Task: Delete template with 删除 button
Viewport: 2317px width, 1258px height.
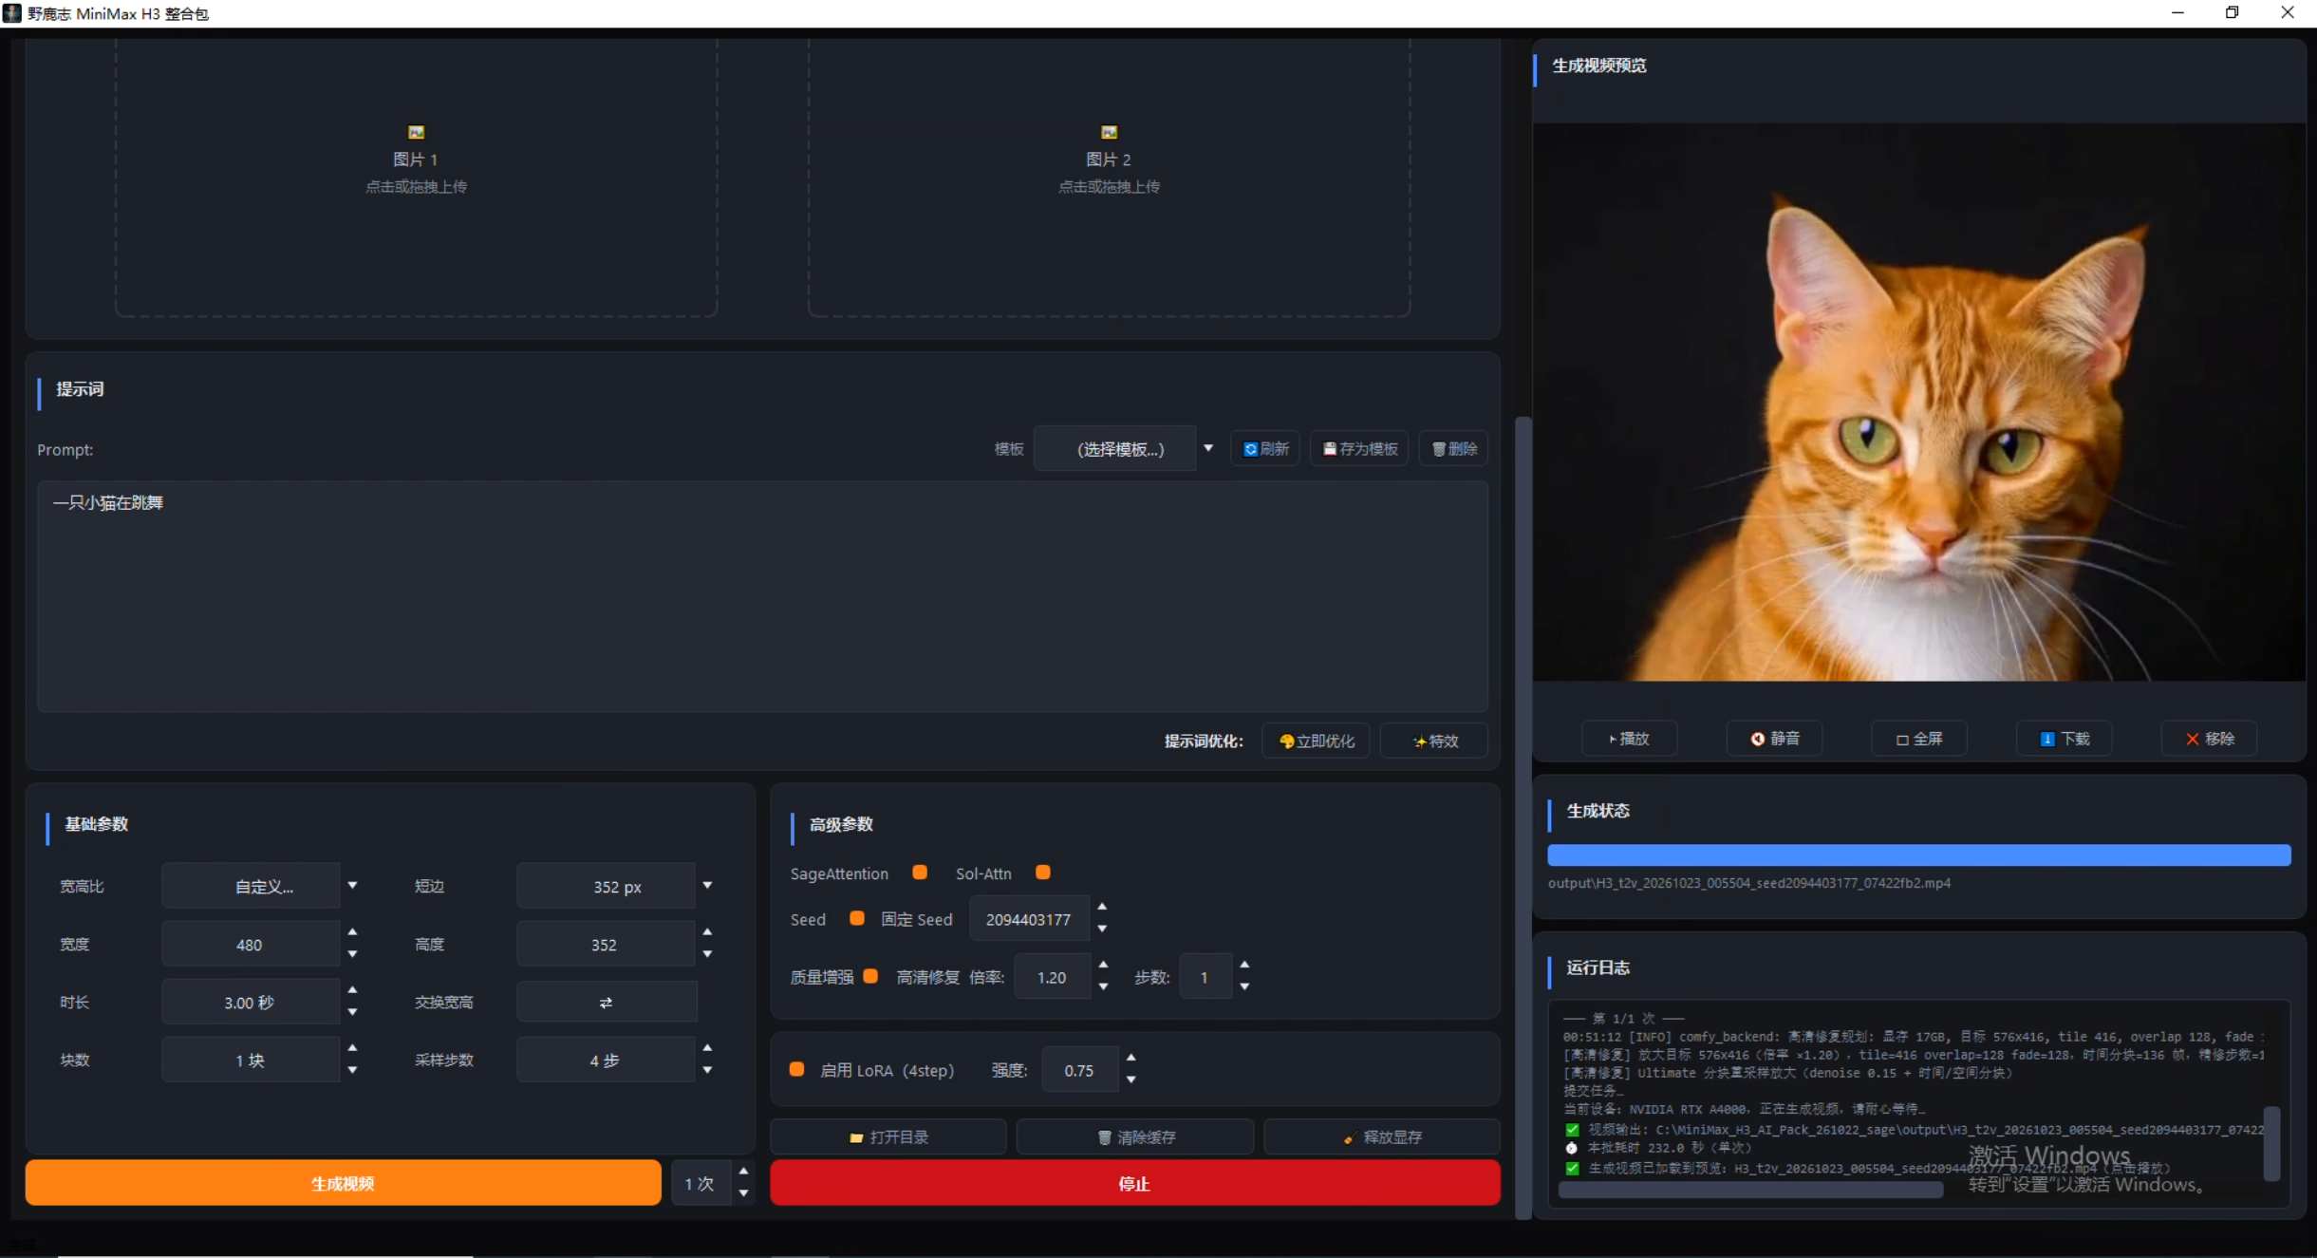Action: click(x=1453, y=449)
